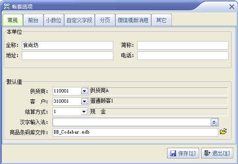Switch to the 前台 tab

33,20
